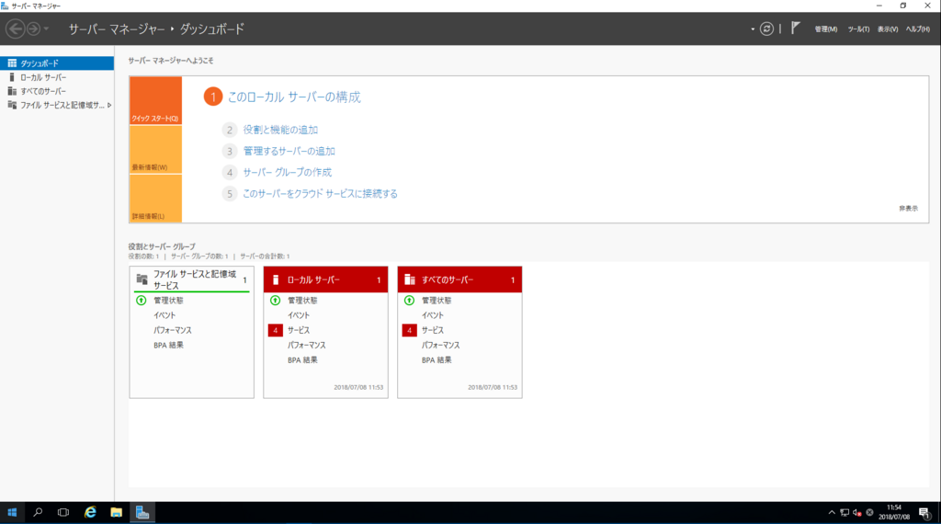The image size is (941, 524).
Task: Click Server Manager taskbar icon
Action: [x=142, y=513]
